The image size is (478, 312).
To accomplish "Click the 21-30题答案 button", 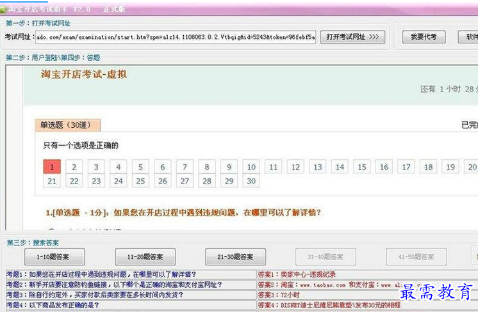I will [235, 257].
